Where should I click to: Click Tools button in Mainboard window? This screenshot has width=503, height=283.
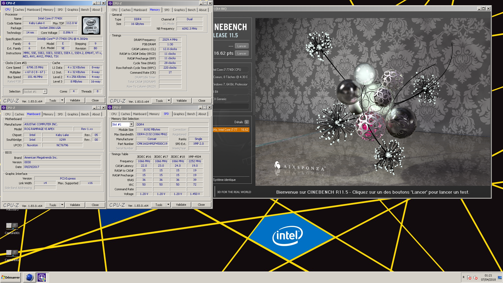click(53, 205)
